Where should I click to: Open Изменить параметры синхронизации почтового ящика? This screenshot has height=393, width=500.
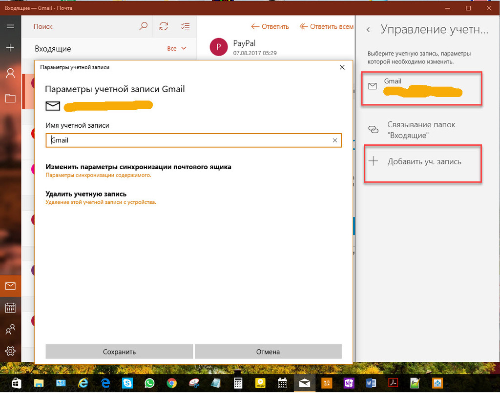(x=138, y=170)
